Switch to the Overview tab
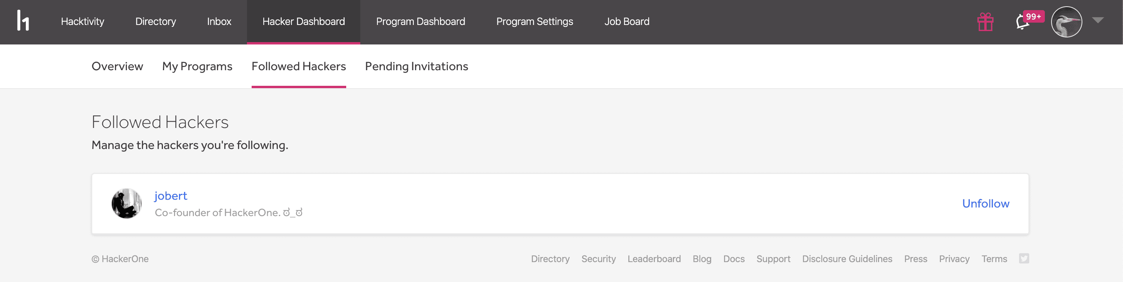 pyautogui.click(x=117, y=66)
